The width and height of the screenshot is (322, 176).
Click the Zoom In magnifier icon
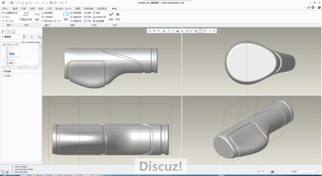coord(154,31)
